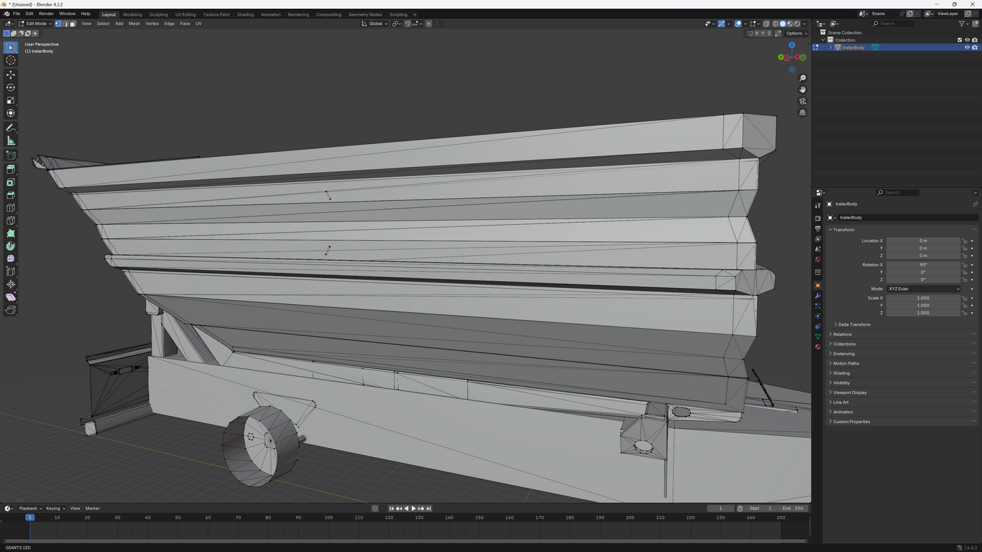Viewport: 982px width, 552px height.
Task: Pick the Knife tool
Action: pyautogui.click(x=11, y=221)
